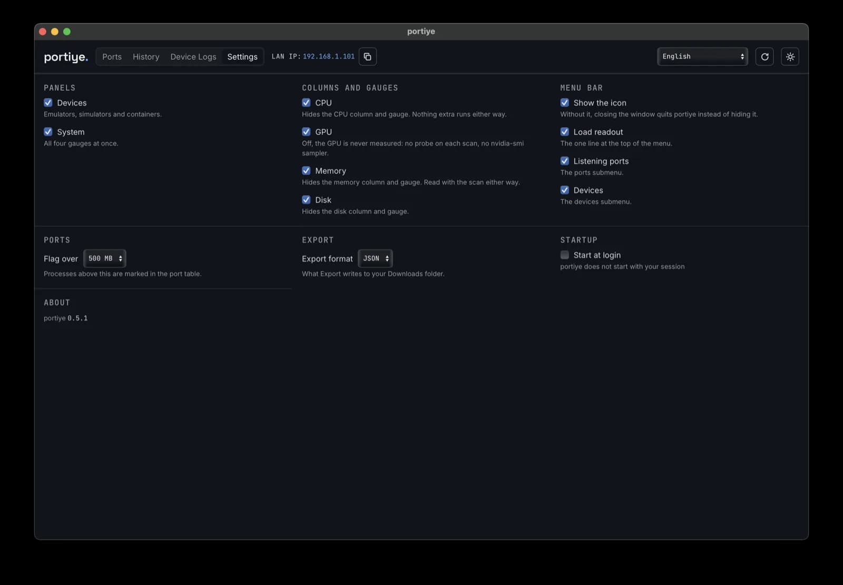The height and width of the screenshot is (585, 843).
Task: Click 'What Export writes to your Downloads folder.'
Action: pyautogui.click(x=373, y=274)
